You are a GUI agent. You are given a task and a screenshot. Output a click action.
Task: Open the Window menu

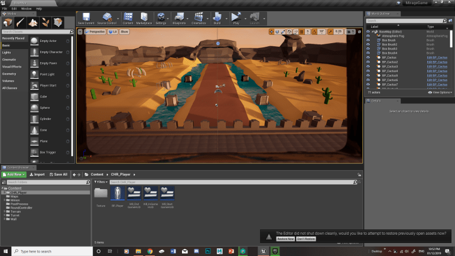pyautogui.click(x=26, y=9)
